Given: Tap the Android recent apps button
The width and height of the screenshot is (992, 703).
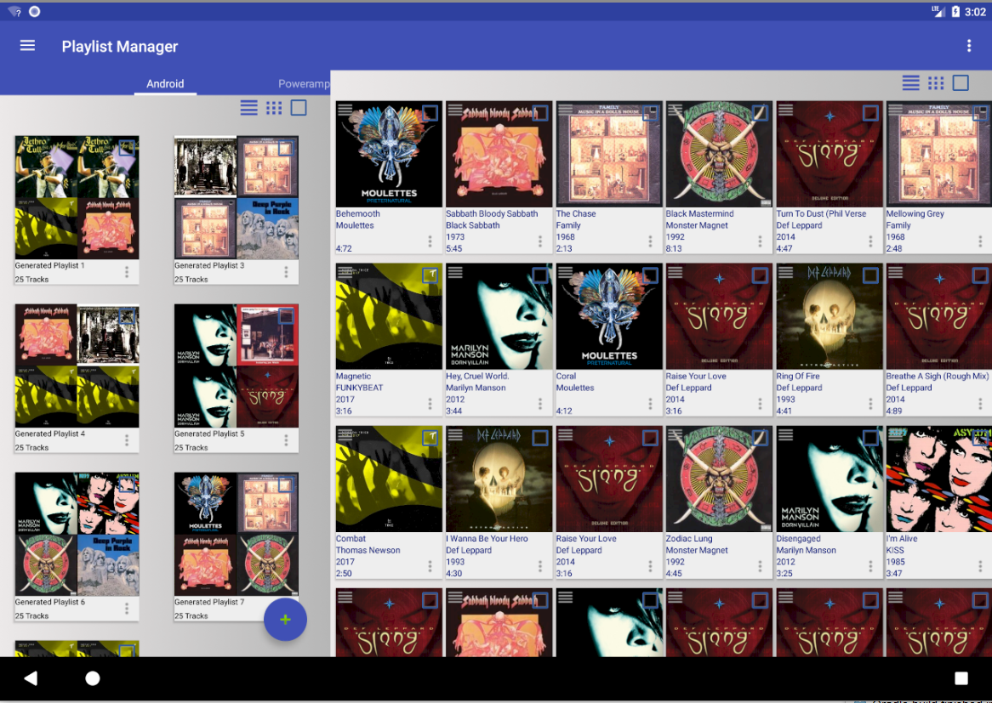Looking at the screenshot, I should [x=961, y=678].
